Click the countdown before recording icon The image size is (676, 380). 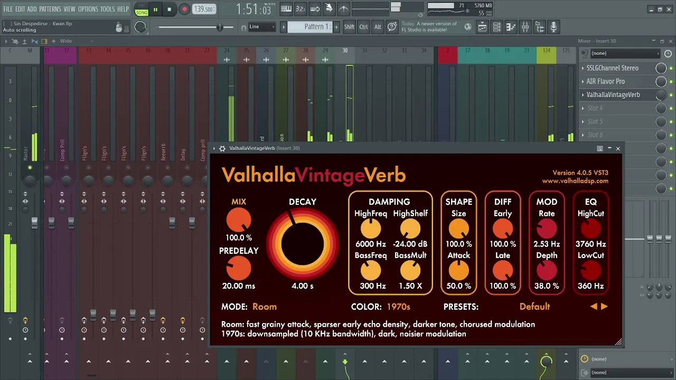(301, 8)
